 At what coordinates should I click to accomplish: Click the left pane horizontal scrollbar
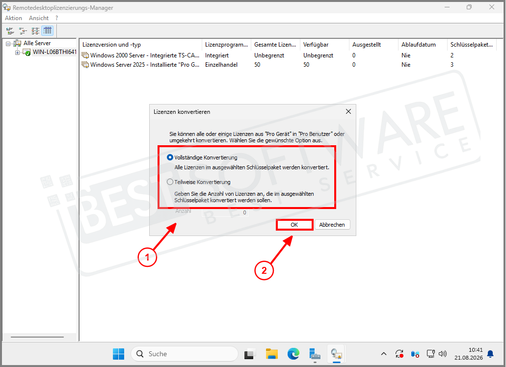37,337
